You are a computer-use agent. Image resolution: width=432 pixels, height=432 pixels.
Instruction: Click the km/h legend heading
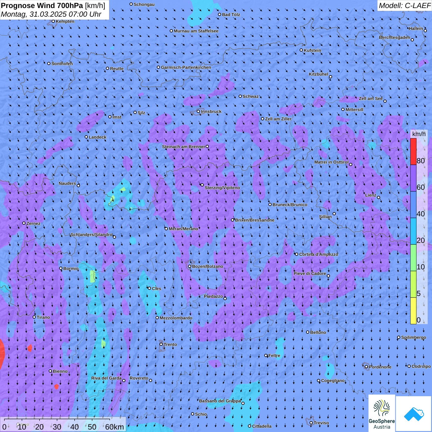coord(419,134)
